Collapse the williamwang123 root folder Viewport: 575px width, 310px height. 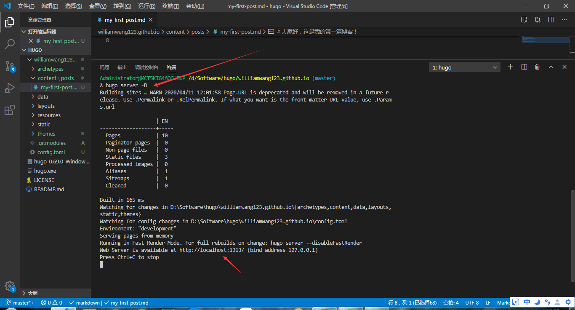(x=56, y=59)
